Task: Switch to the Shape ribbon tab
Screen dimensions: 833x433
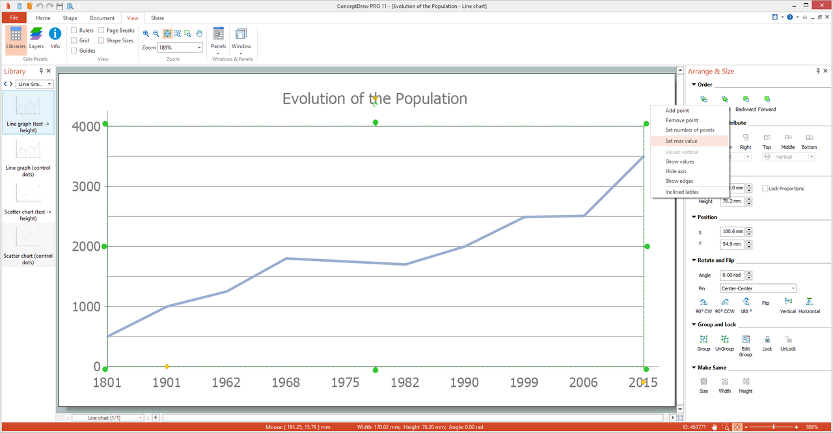Action: tap(70, 18)
